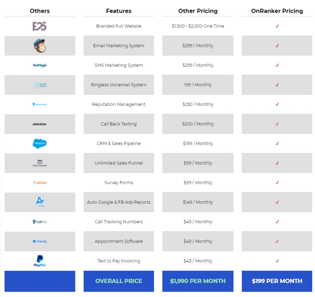Click the $299 price for Email Marketing
Screen dimensions: 315x297
(x=198, y=45)
